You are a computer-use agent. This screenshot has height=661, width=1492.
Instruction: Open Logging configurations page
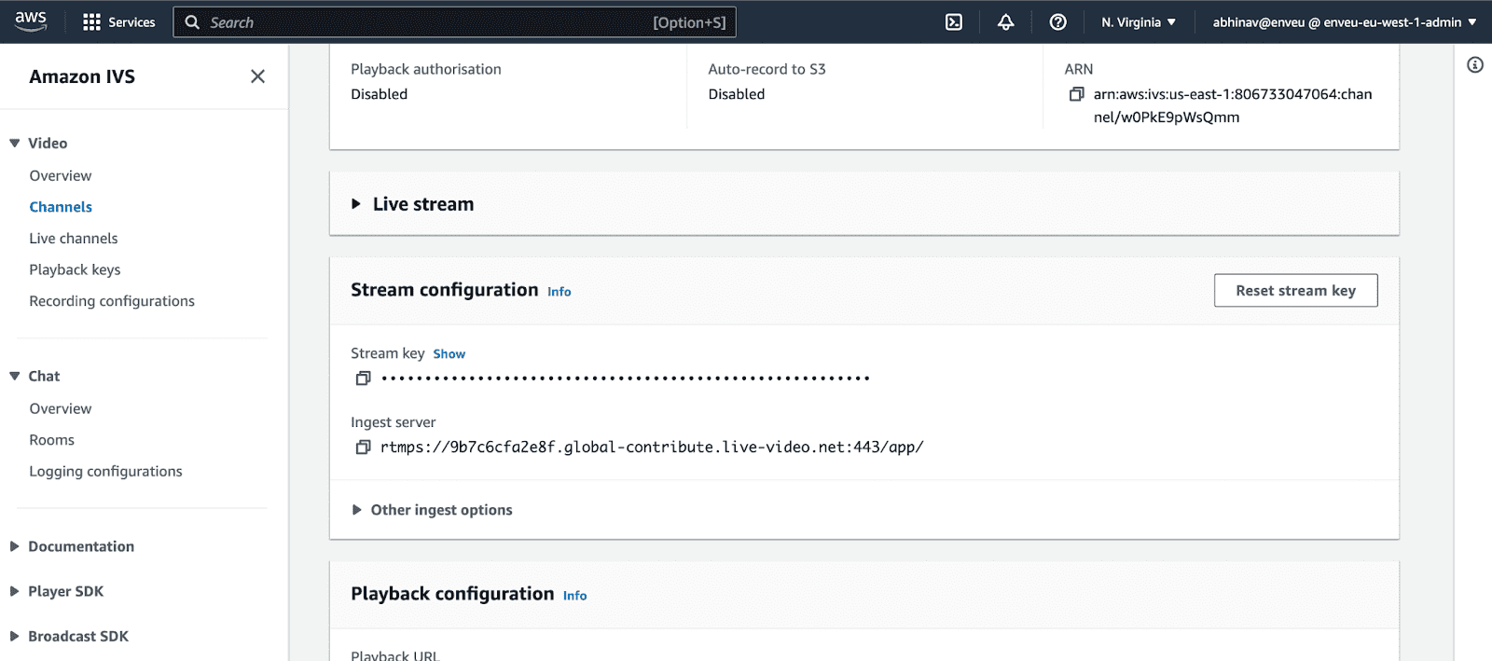(105, 472)
